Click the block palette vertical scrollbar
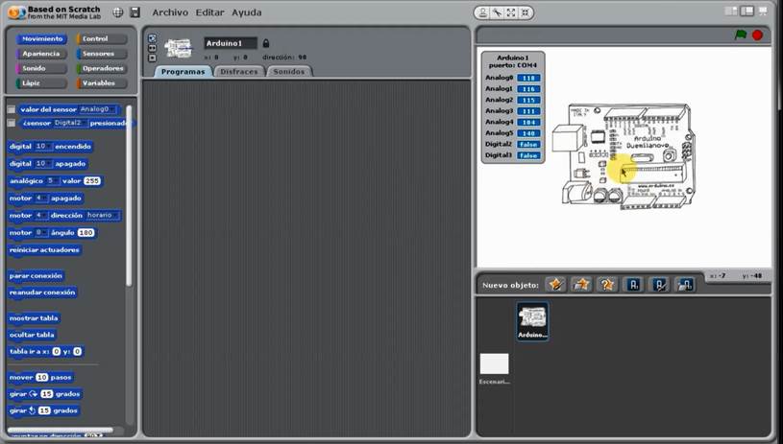This screenshot has width=783, height=444. (129, 196)
